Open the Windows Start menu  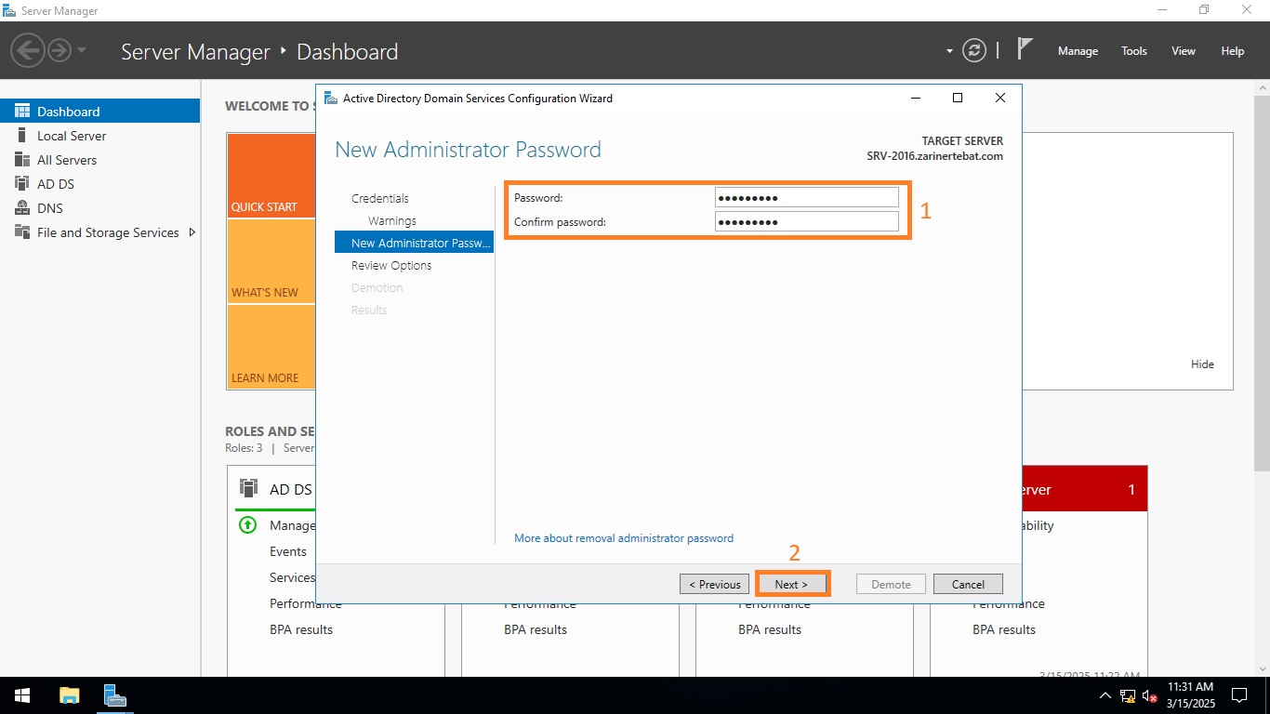click(21, 695)
